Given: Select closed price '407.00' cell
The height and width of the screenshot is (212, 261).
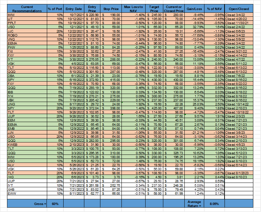Looking at the screenshot, I should tap(174, 108).
